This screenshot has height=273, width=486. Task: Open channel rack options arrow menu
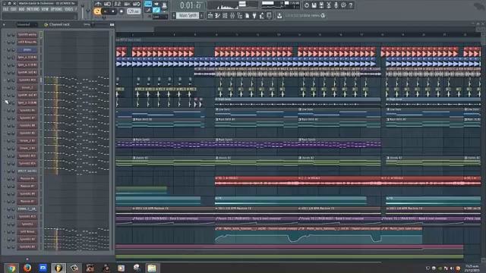click(4, 24)
